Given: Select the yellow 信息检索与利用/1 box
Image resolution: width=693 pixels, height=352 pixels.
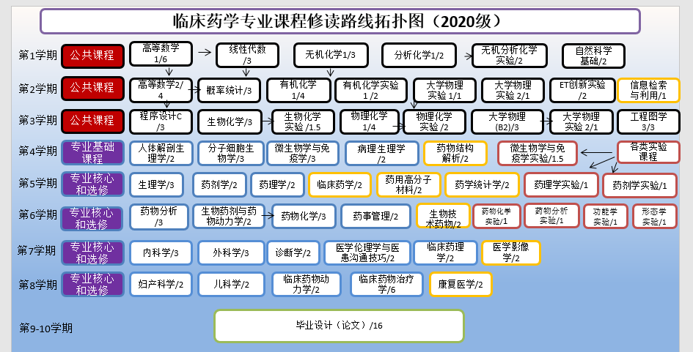Looking at the screenshot, I should pos(648,90).
